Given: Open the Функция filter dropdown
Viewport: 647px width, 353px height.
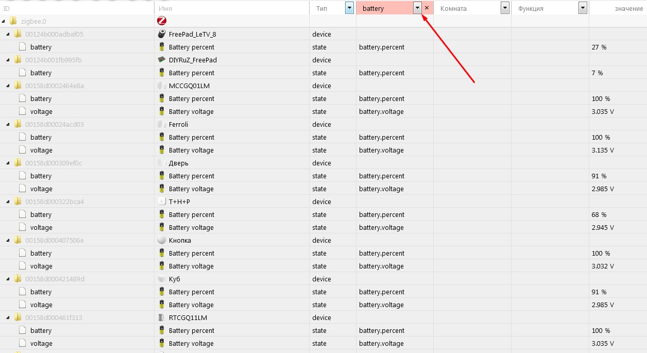Looking at the screenshot, I should (x=583, y=8).
